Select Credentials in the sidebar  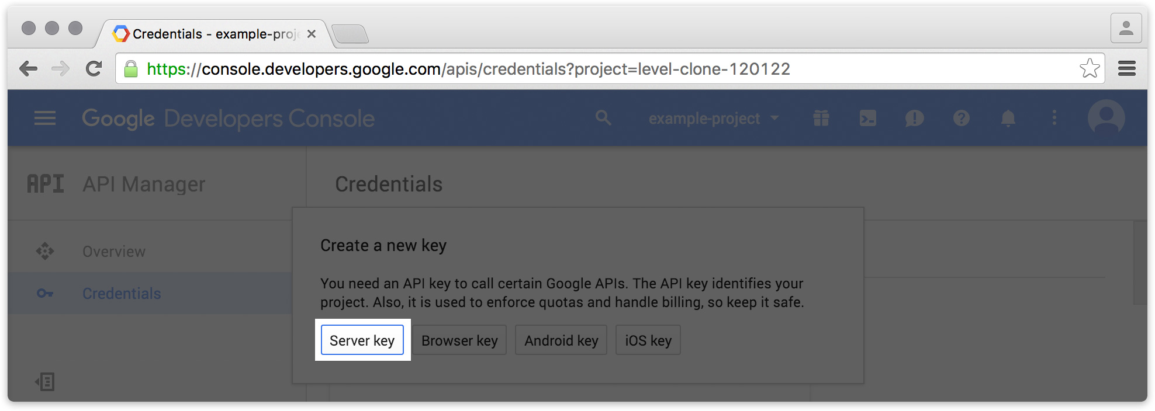click(x=122, y=293)
